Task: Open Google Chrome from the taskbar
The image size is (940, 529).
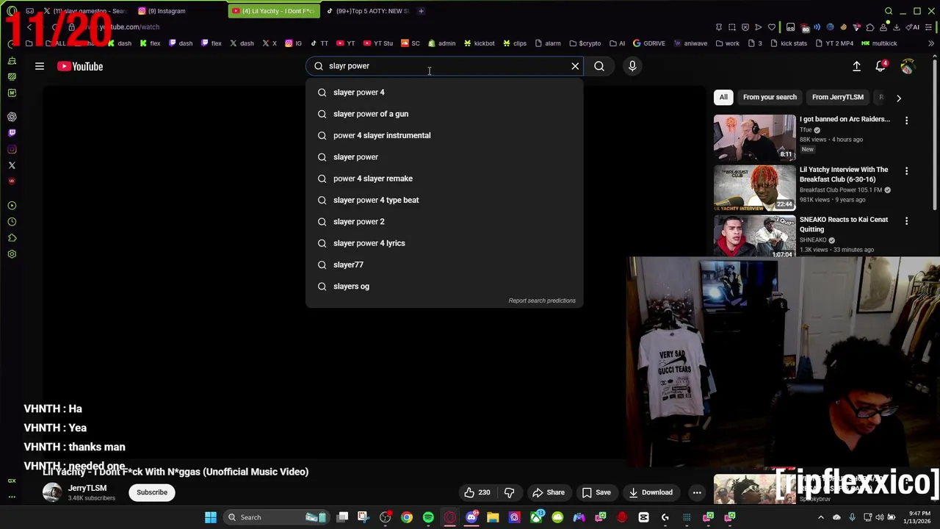Action: click(407, 517)
